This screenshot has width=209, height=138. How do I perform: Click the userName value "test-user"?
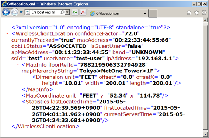click(89, 59)
